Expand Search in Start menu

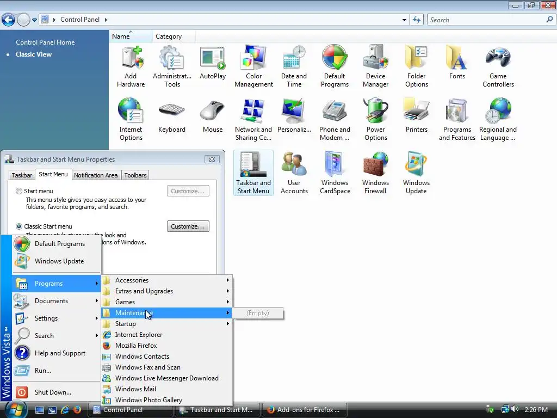coord(57,335)
